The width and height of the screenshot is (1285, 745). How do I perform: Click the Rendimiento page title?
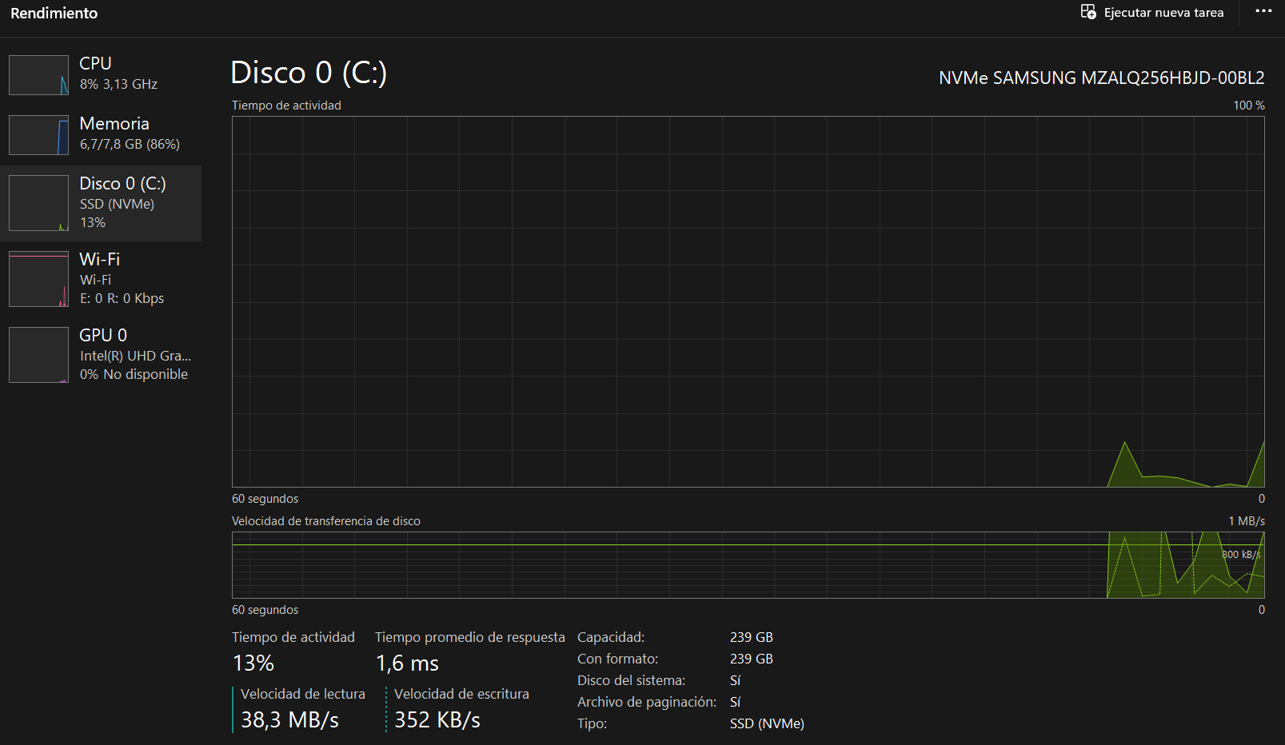(x=54, y=13)
